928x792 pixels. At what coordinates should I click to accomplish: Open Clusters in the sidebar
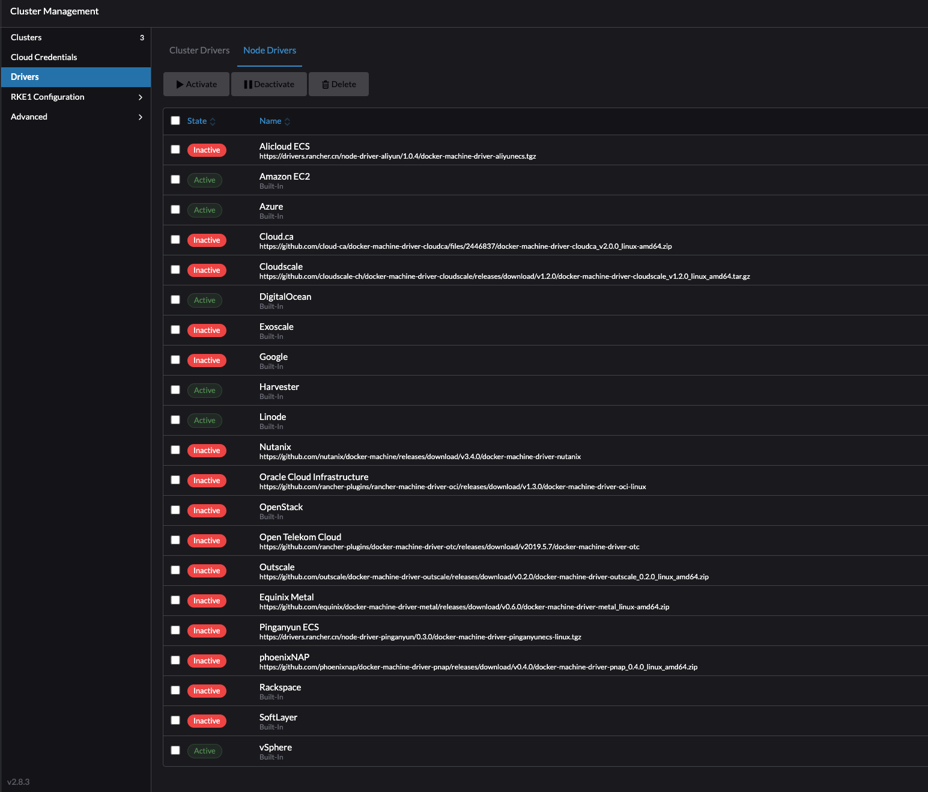pyautogui.click(x=76, y=37)
